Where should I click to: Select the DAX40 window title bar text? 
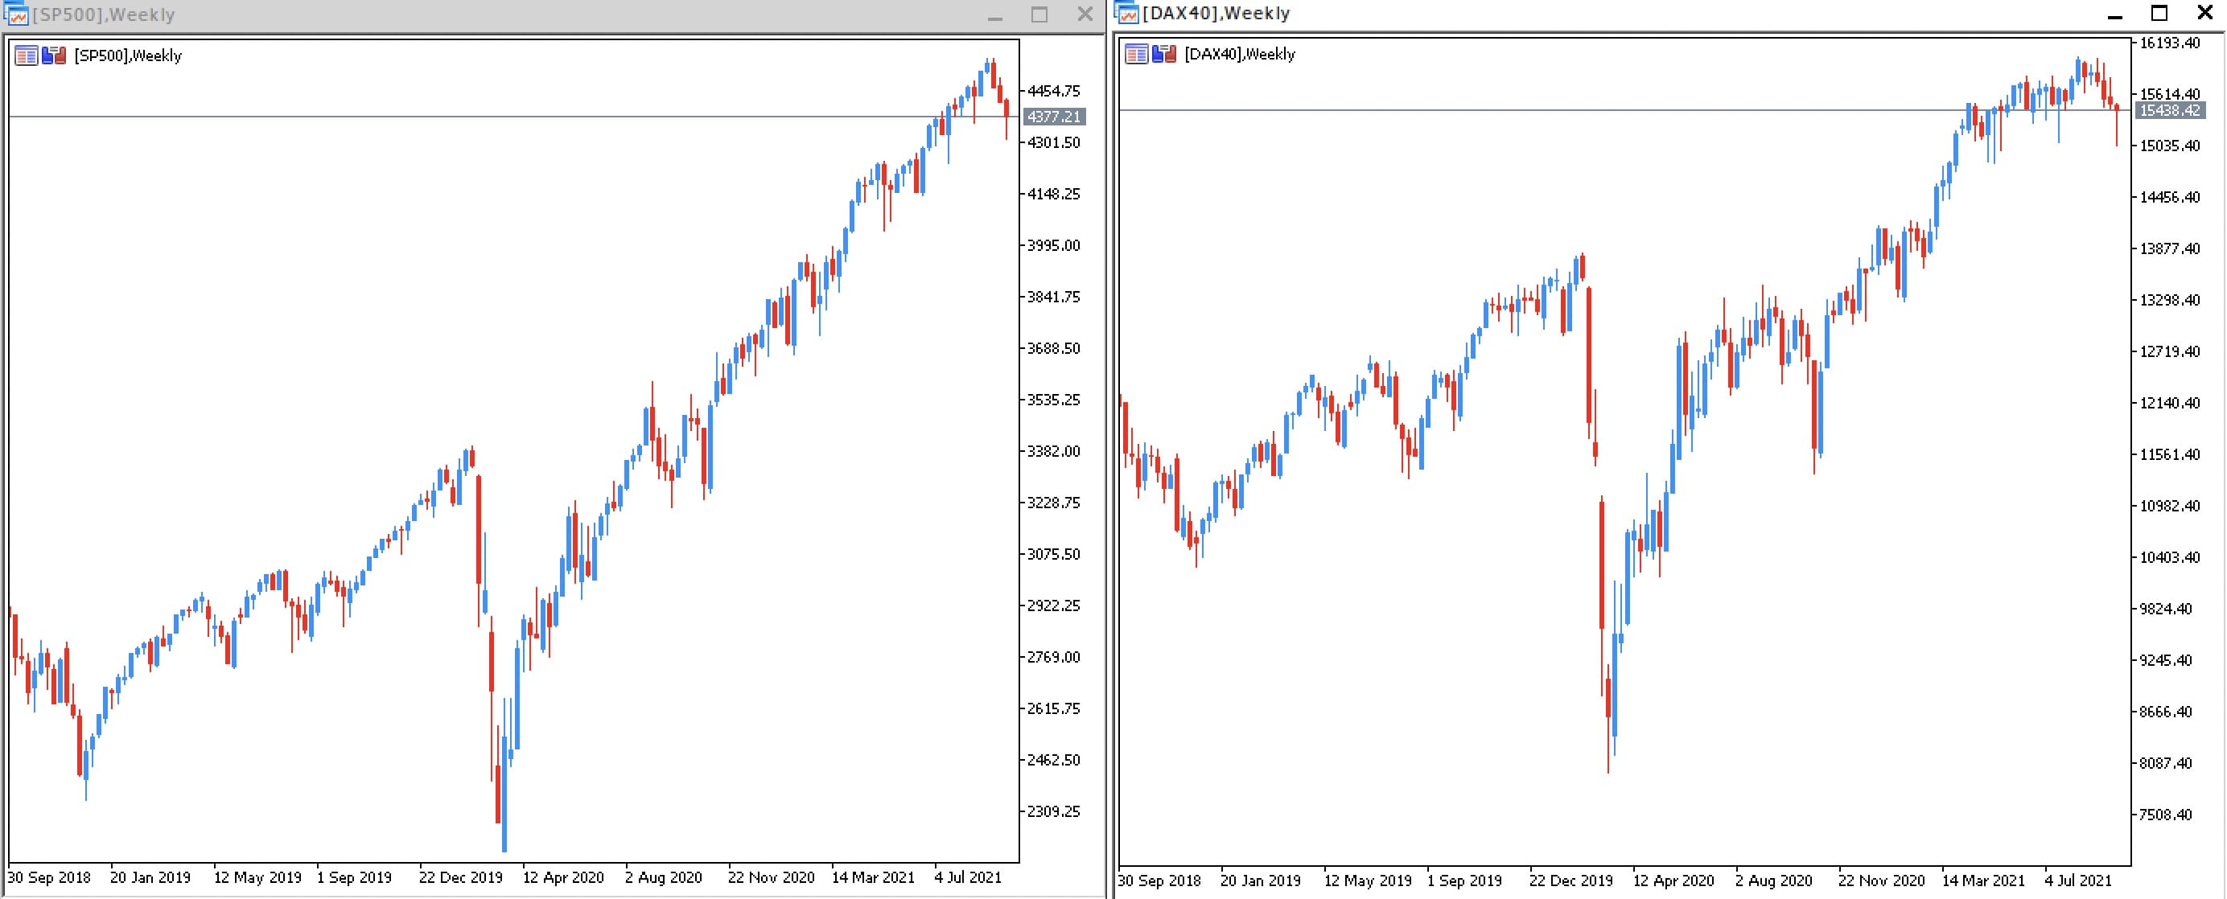tap(1216, 13)
